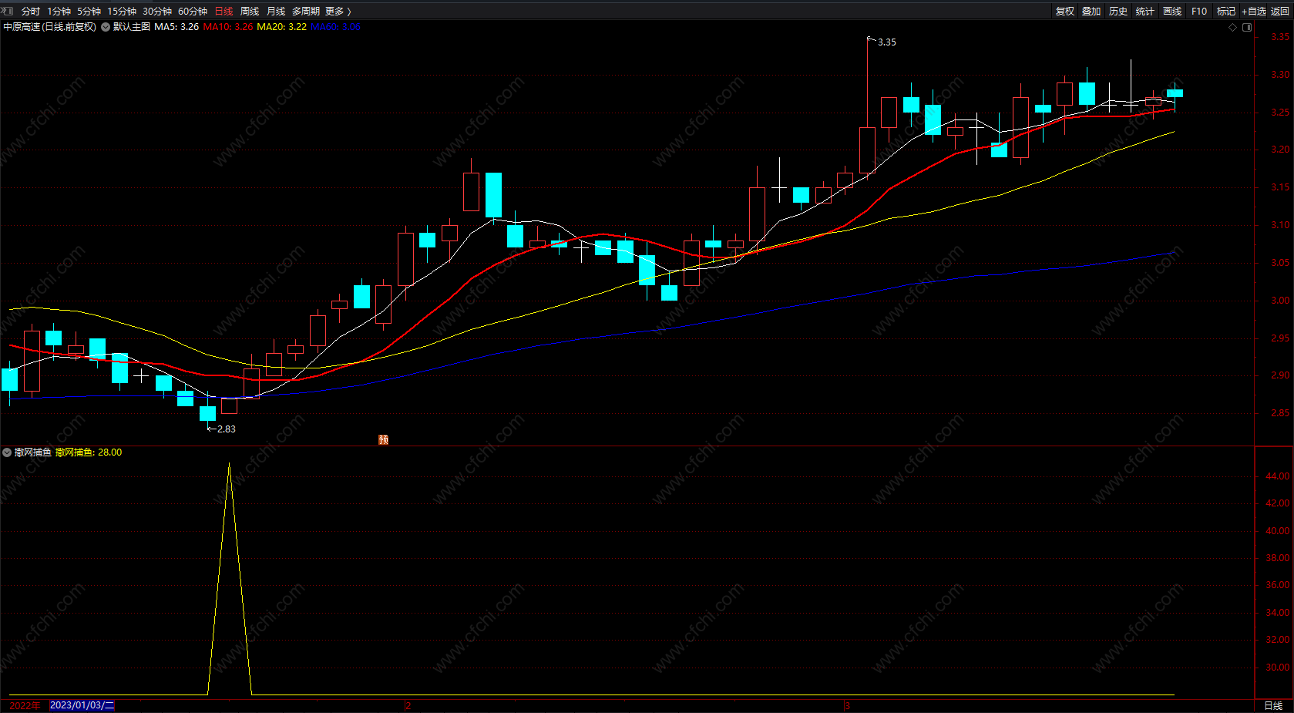Add stock via +自选 button
The width and height of the screenshot is (1294, 713).
tap(1254, 12)
